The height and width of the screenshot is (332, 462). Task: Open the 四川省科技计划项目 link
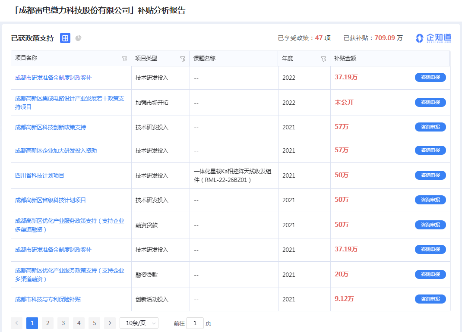pos(39,176)
